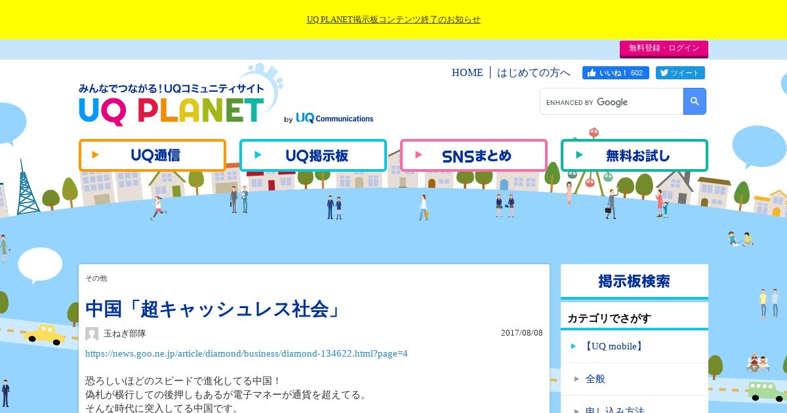The width and height of the screenshot is (787, 413).
Task: Click the Twitter ツイート button
Action: pos(679,73)
